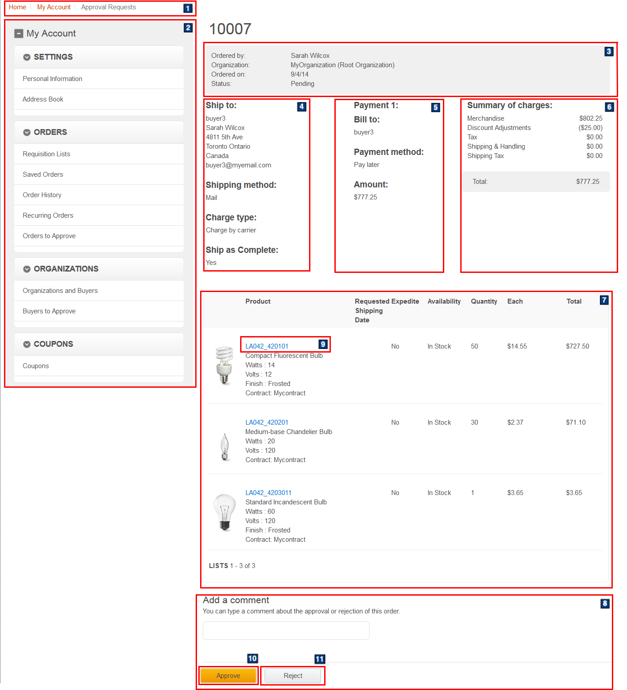The image size is (627, 690).
Task: Collapse the ORDERS section arrow
Action: tap(27, 132)
